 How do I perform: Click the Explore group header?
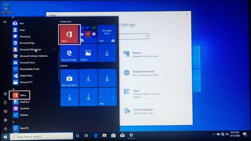(64, 66)
